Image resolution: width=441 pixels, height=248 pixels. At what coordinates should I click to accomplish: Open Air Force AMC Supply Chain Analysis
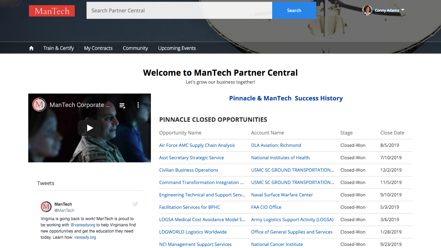pyautogui.click(x=197, y=145)
